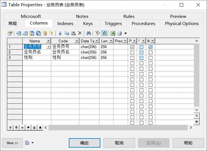This screenshot has height=151, width=207.
Task: Go to the Physical Options tab
Action: (x=182, y=24)
